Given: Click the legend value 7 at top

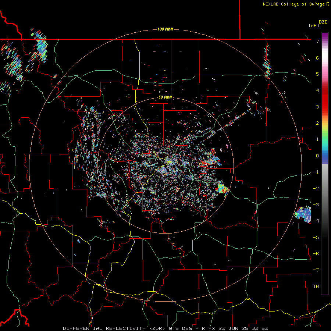Looking at the screenshot, I should 317,41.
